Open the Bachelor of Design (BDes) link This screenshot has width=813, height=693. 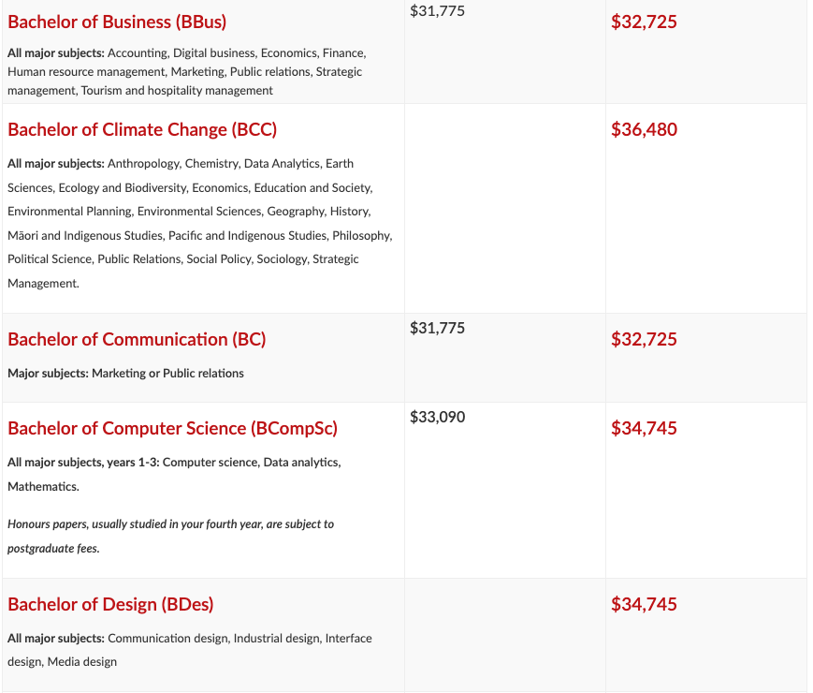tap(110, 604)
